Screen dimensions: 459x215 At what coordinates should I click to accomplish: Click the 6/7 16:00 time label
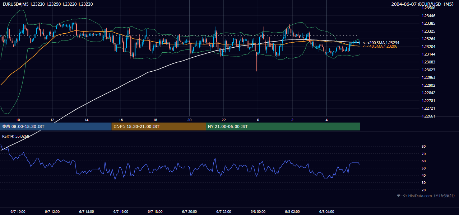click(121, 212)
